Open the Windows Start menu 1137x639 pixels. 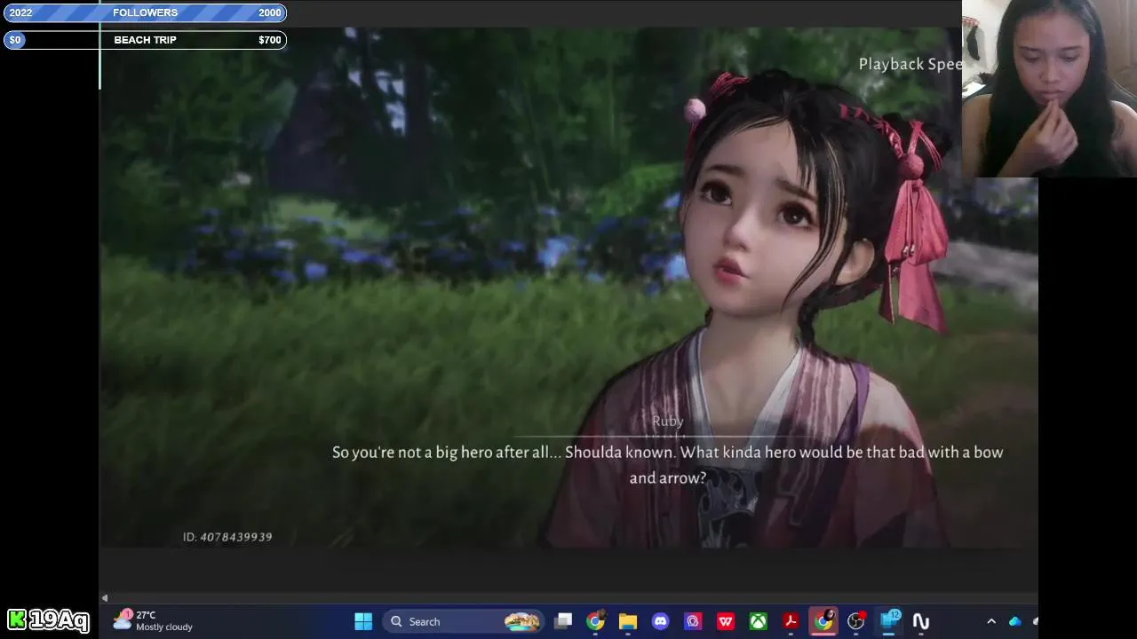click(363, 621)
